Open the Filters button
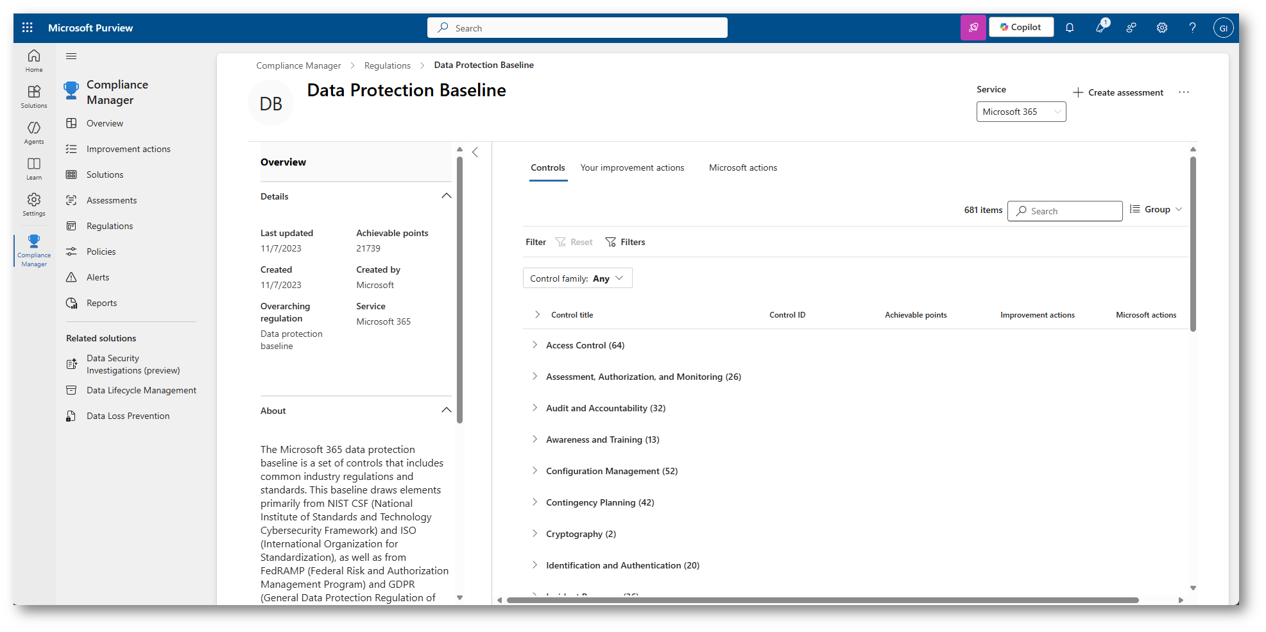The width and height of the screenshot is (1266, 632). [x=626, y=242]
